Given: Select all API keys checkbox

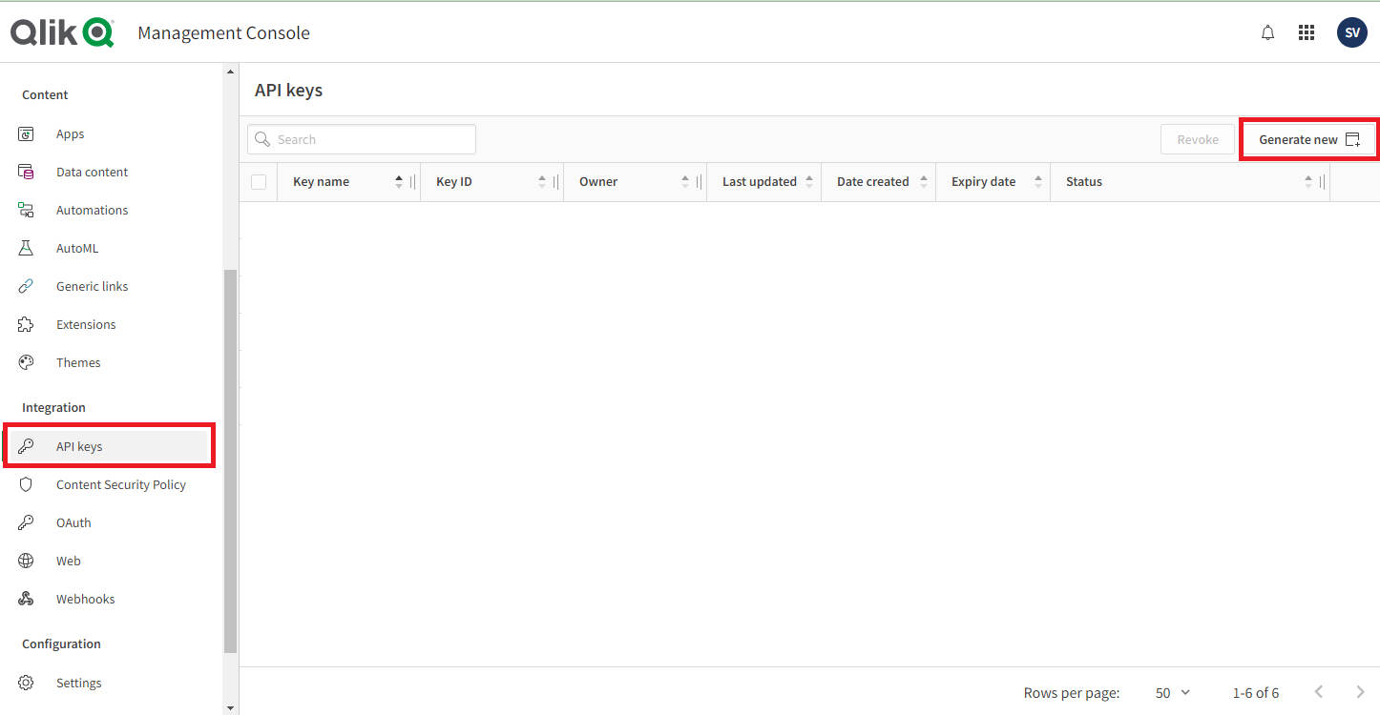Looking at the screenshot, I should [x=258, y=181].
